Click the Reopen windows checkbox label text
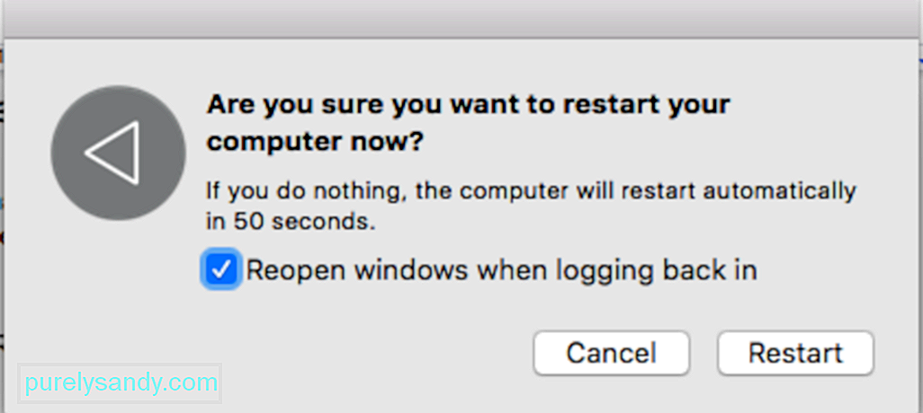 (501, 271)
